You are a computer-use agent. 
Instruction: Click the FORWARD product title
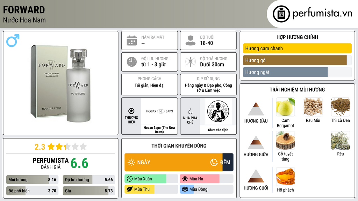coord(24,10)
